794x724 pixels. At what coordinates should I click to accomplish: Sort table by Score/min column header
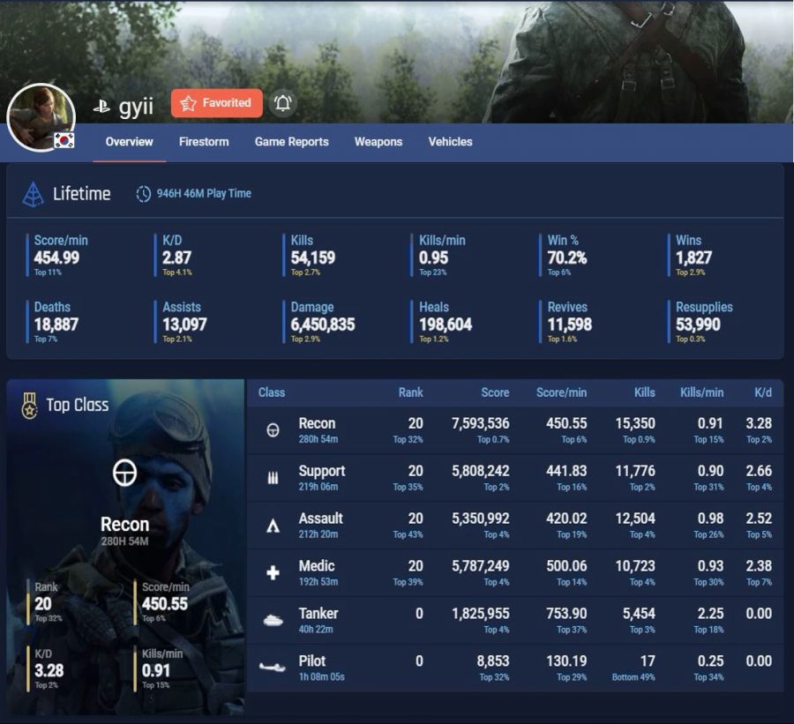pos(561,392)
